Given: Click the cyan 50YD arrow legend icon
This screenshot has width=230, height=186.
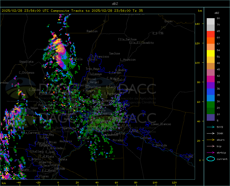Looking at the screenshot, I should coord(211,127).
